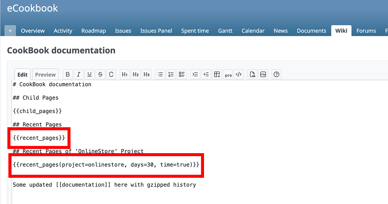388x204 pixels.
Task: Open the formatting help
Action: [276, 74]
